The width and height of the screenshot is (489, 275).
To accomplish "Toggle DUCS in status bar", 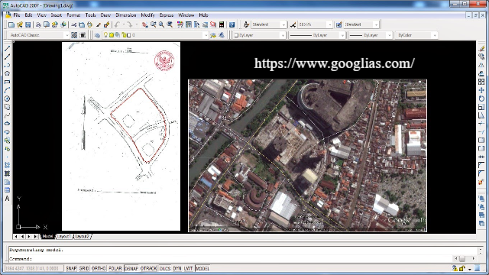I will (x=165, y=268).
